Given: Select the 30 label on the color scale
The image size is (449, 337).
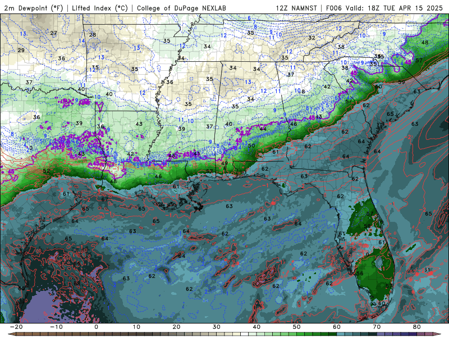Looking at the screenshot, I should click(x=217, y=327).
